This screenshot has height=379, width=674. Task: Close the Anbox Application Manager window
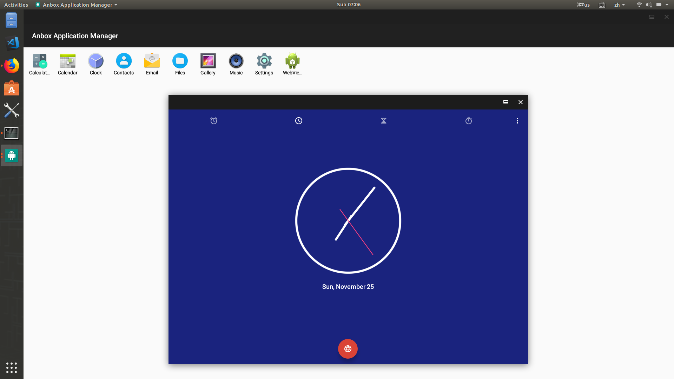click(667, 17)
